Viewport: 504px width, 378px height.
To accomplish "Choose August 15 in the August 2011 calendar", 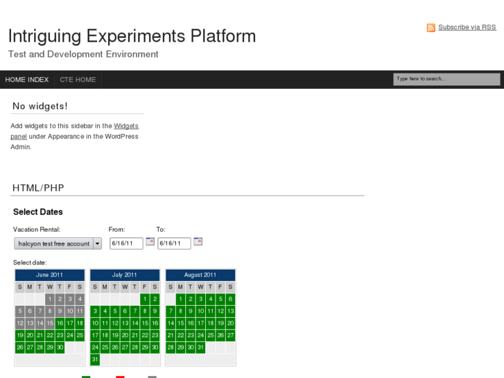I will 180,323.
